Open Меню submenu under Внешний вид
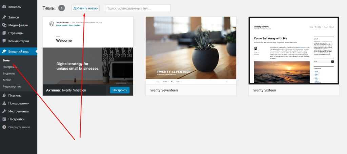The height and width of the screenshot is (154, 347). point(7,80)
